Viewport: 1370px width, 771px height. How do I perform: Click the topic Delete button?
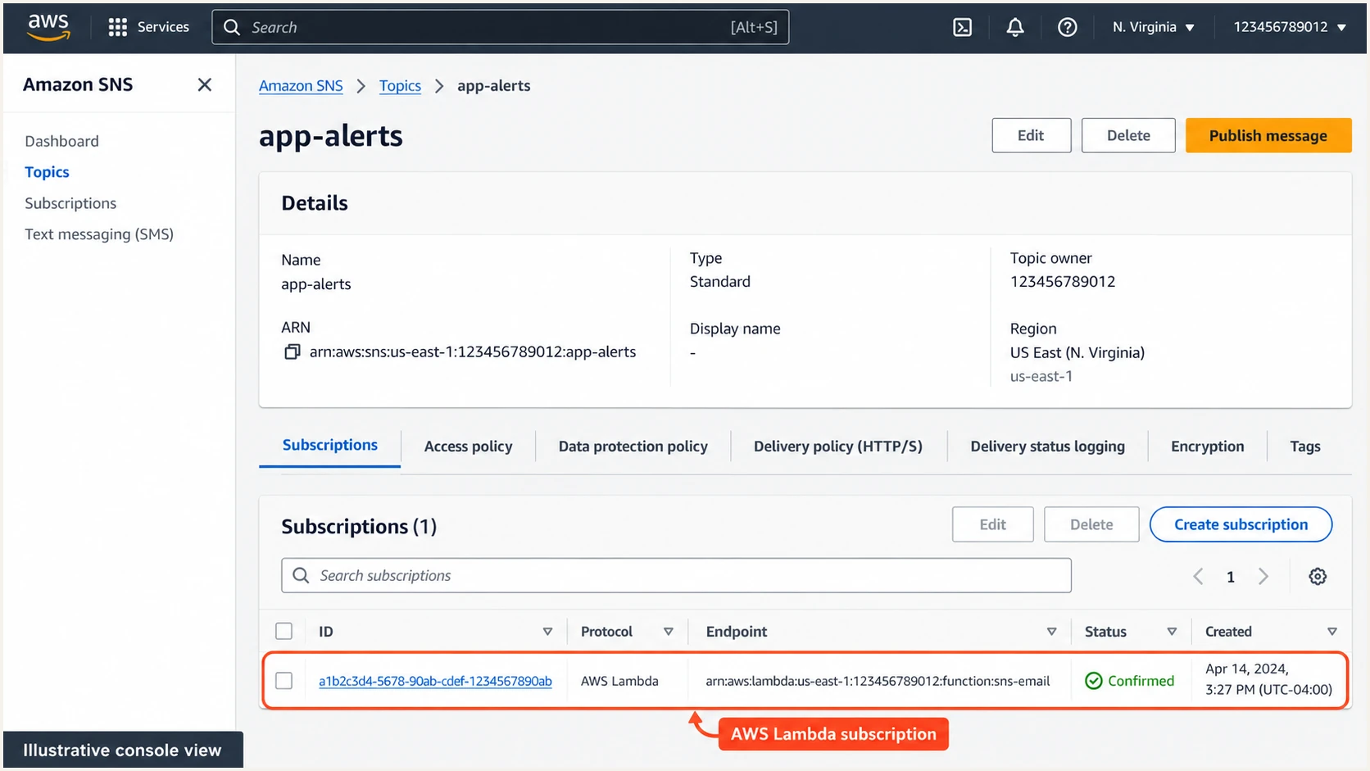pyautogui.click(x=1128, y=135)
